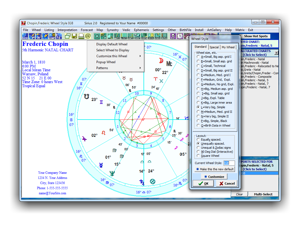Click the Cancel button

(227, 184)
